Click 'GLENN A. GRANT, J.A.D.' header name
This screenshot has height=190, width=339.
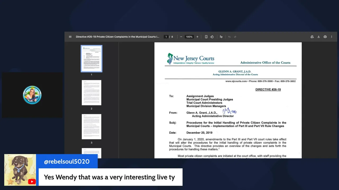pyautogui.click(x=235, y=72)
